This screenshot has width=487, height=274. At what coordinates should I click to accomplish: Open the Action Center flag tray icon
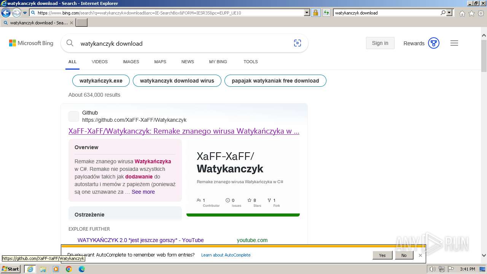[451, 269]
